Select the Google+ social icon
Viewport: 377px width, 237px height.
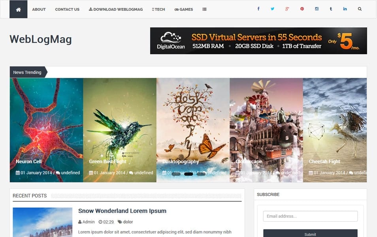pyautogui.click(x=287, y=8)
